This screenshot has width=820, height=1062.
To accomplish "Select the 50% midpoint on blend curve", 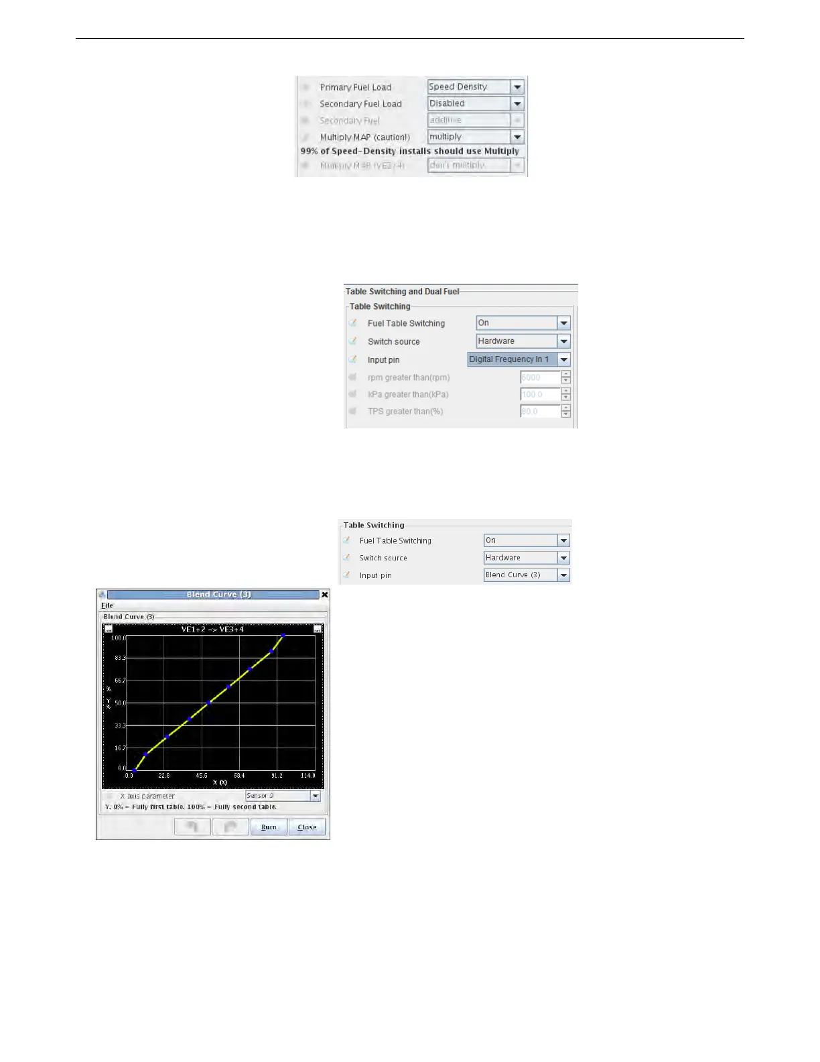I will [x=209, y=703].
